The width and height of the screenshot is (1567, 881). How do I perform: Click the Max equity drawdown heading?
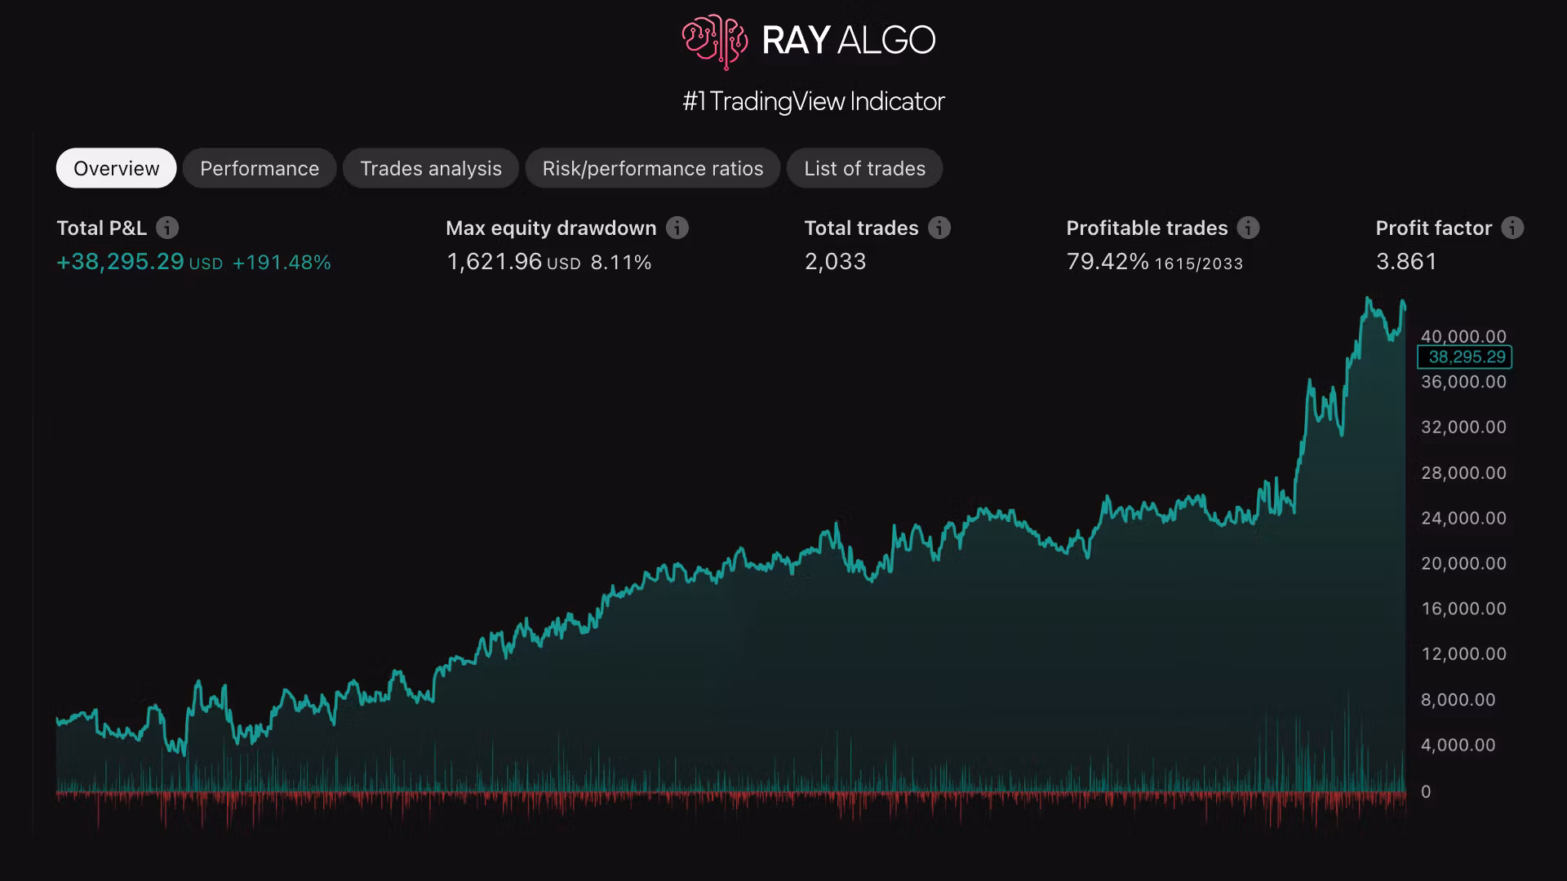[551, 228]
